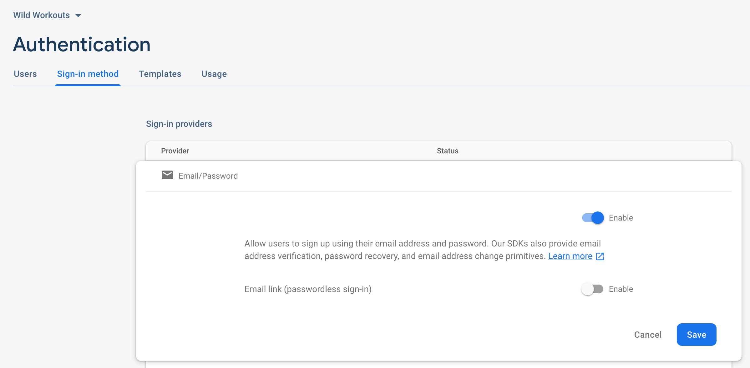Click the Status column header

click(x=448, y=151)
